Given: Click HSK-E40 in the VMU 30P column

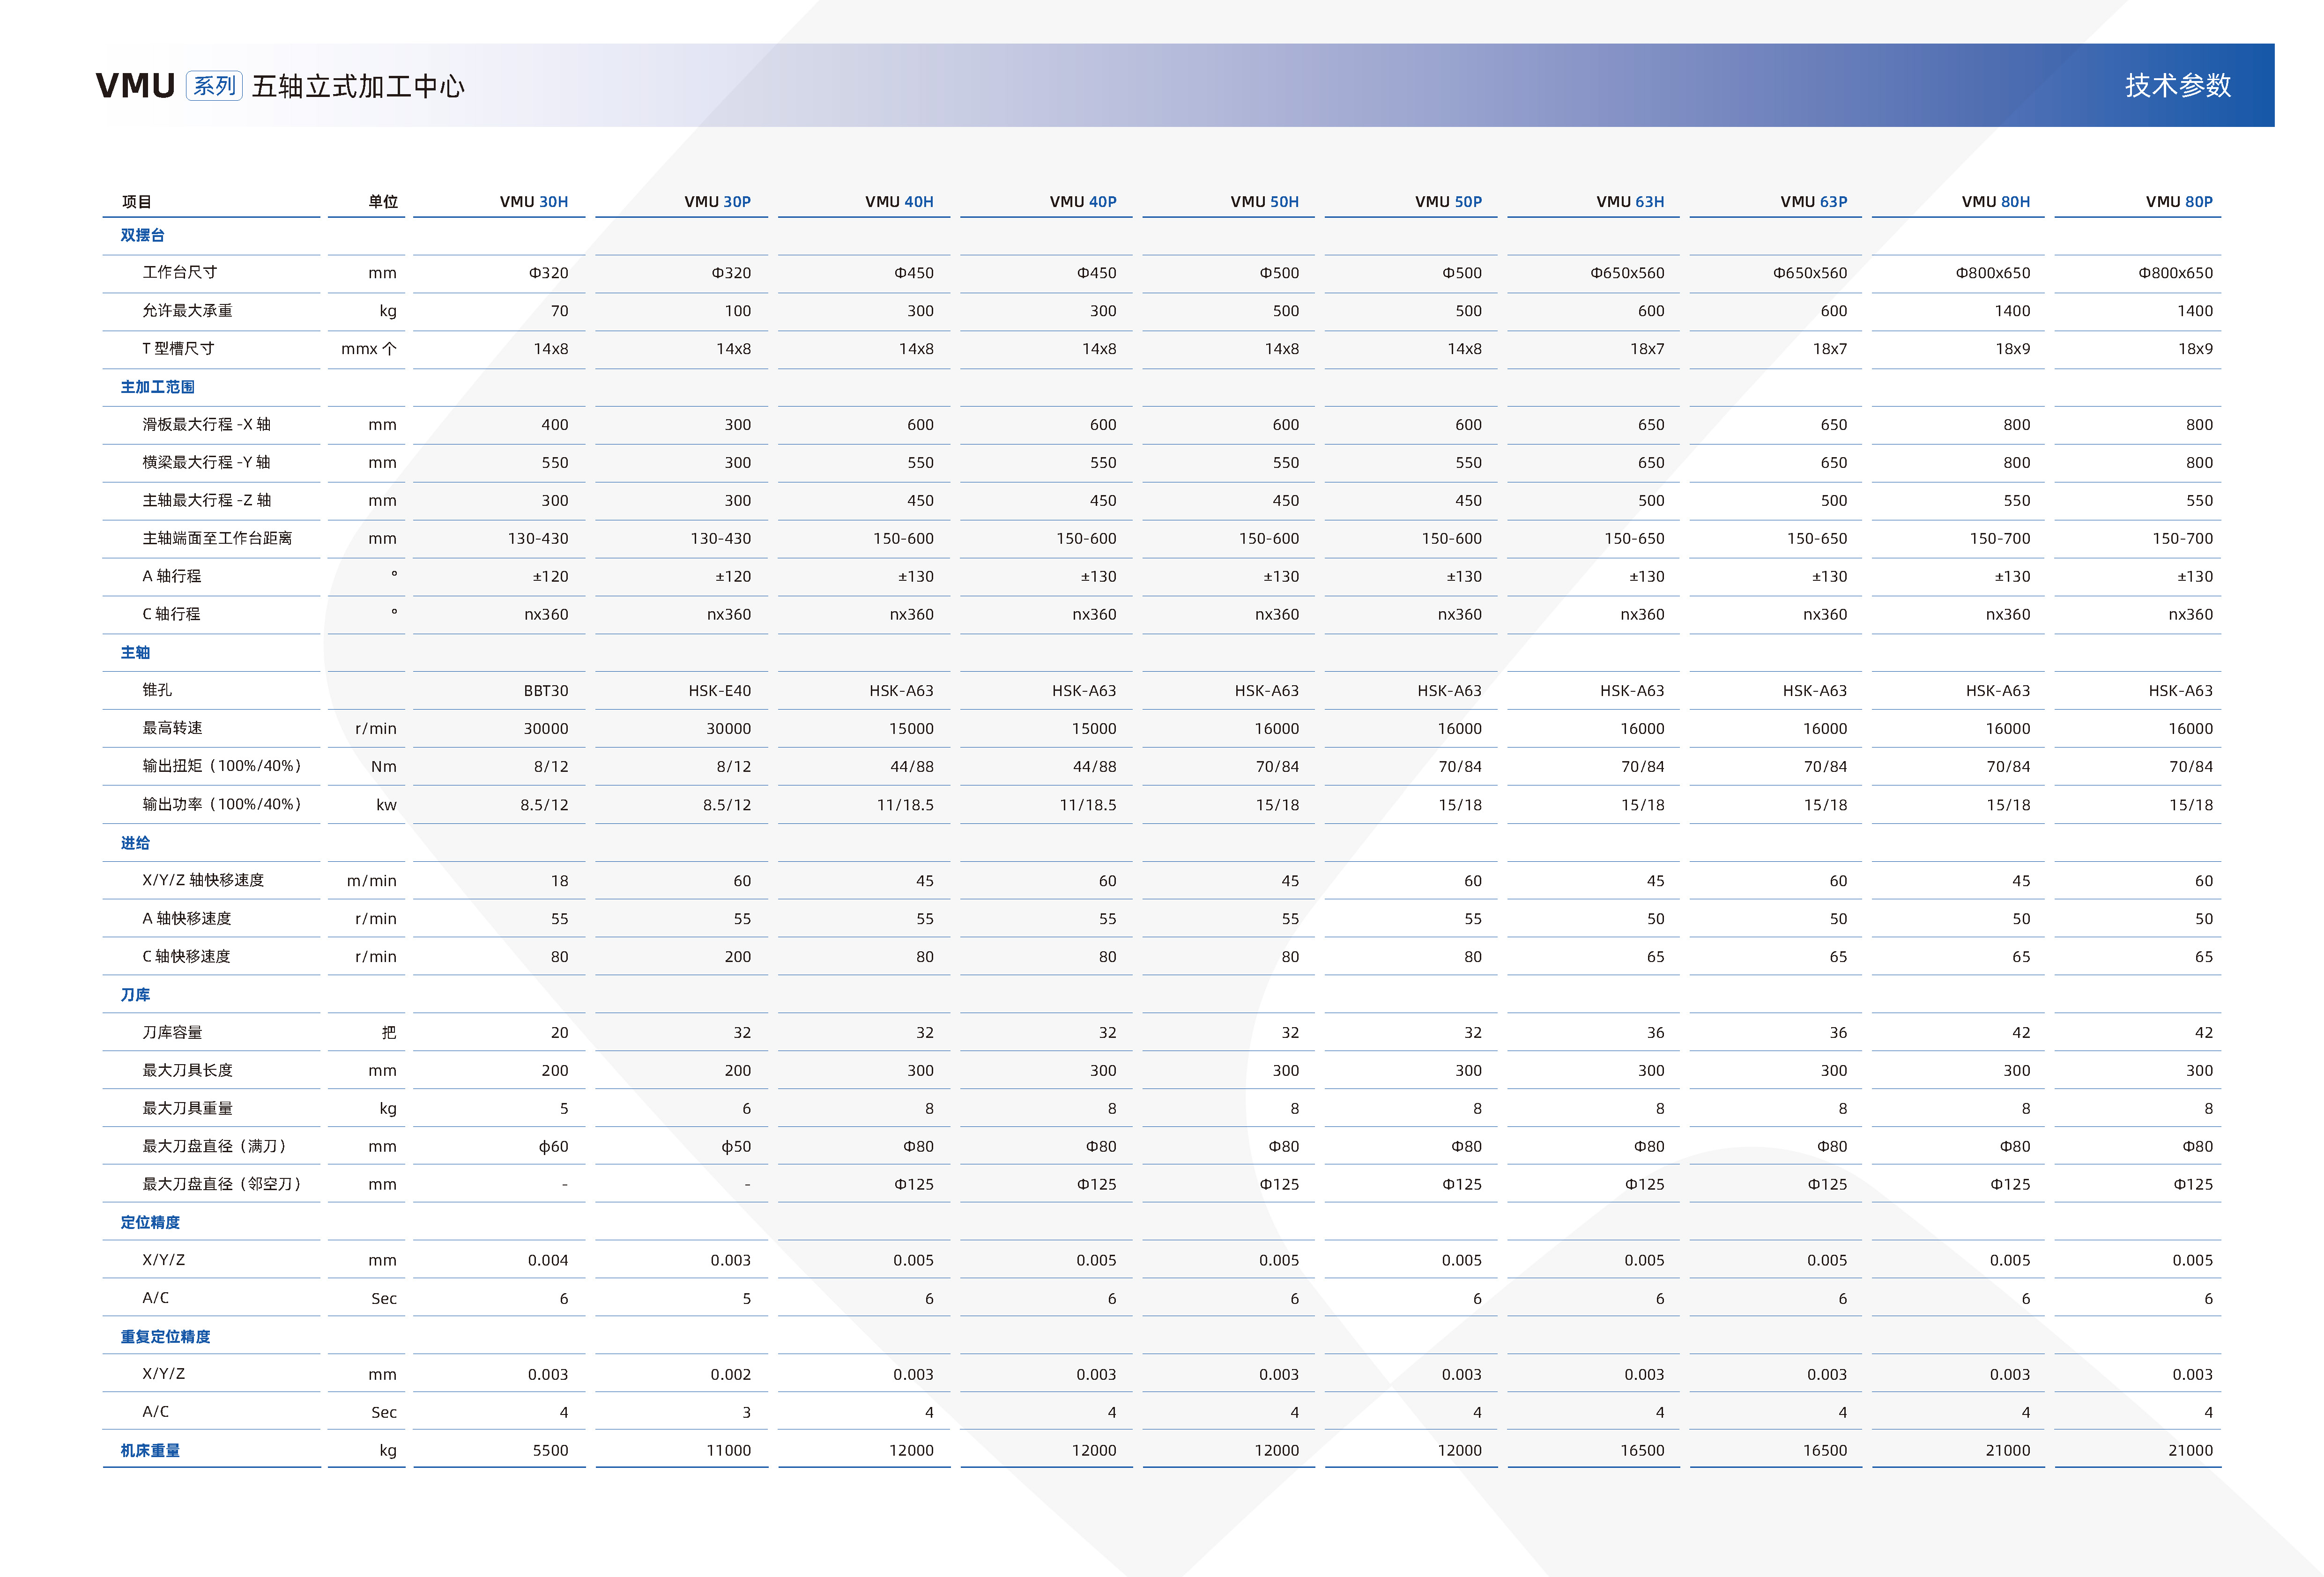Looking at the screenshot, I should tap(719, 691).
